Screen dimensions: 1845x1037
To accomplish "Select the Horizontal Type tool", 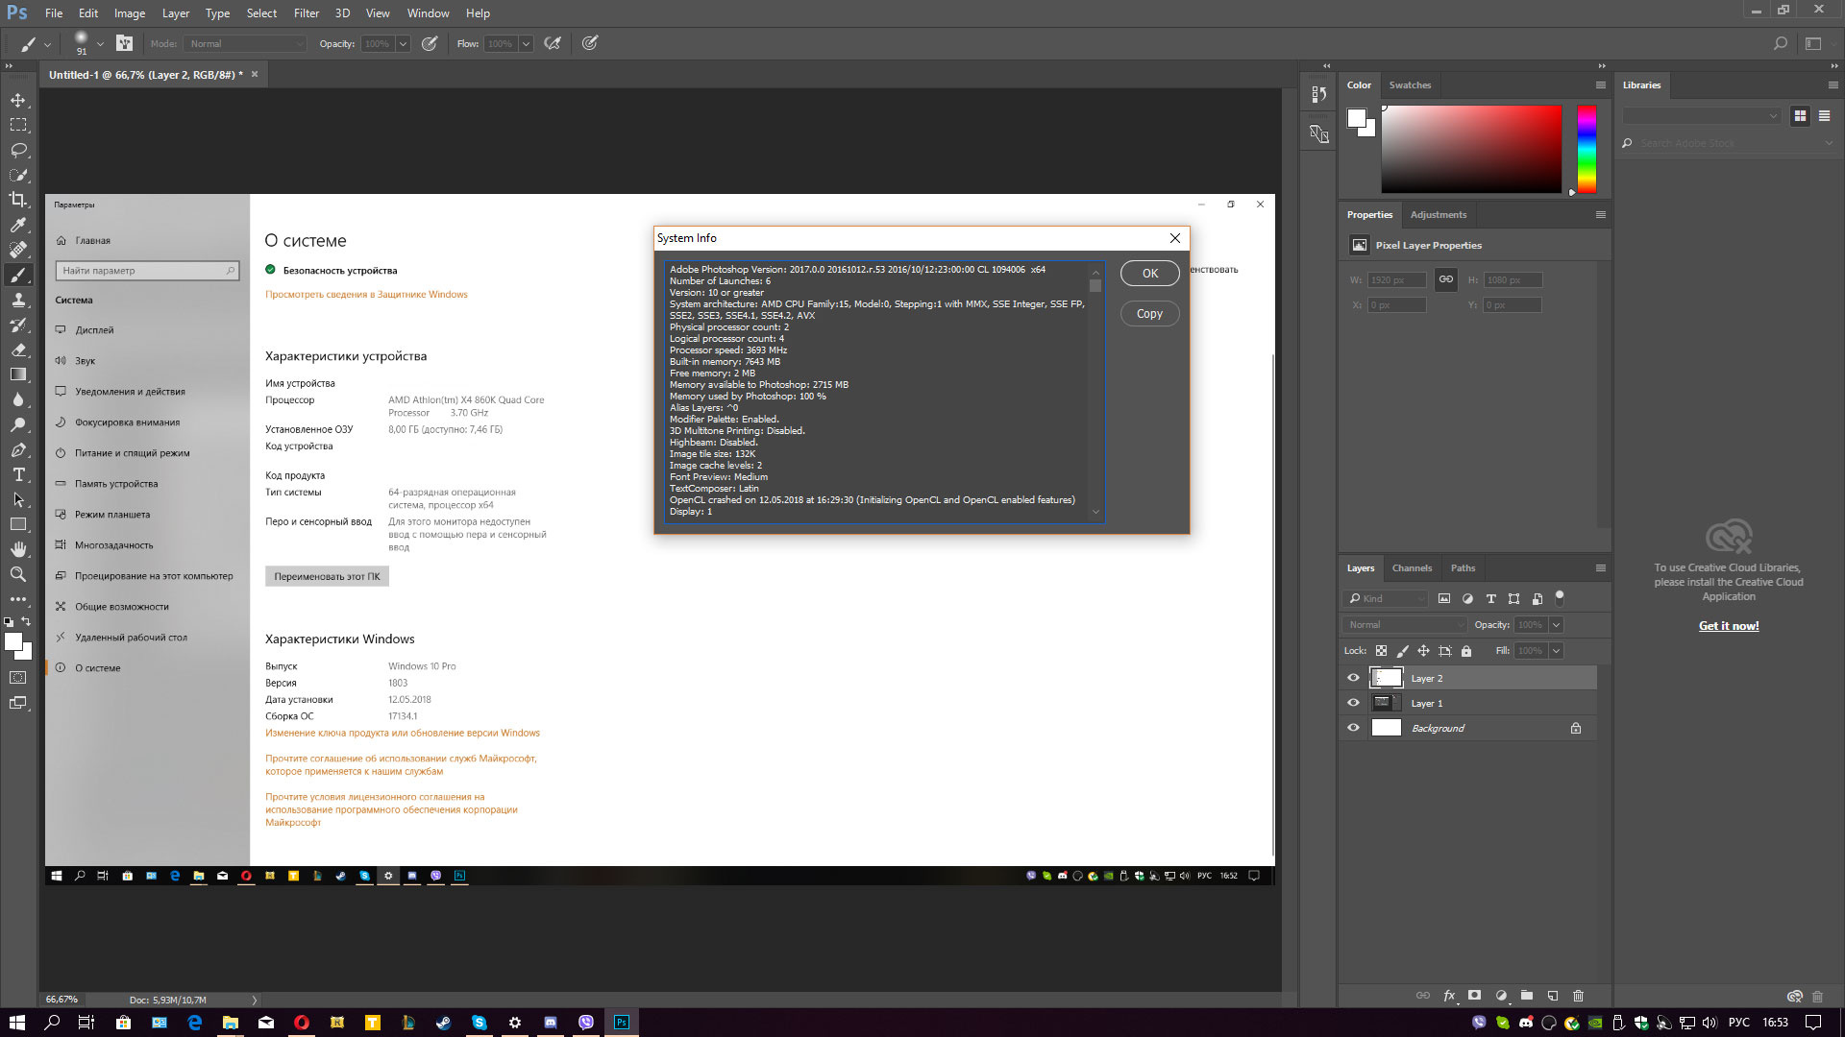I will point(18,474).
